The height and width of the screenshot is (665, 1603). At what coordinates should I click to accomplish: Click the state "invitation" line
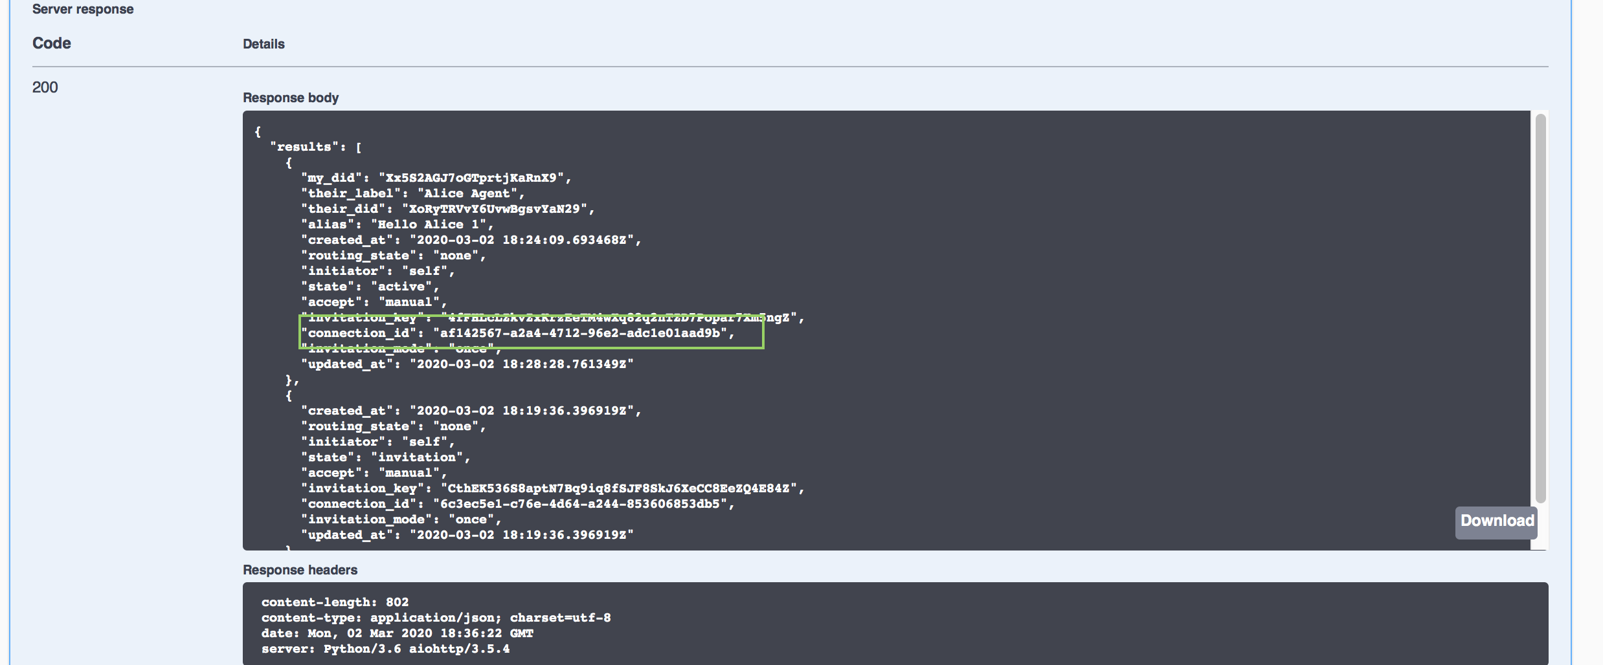[385, 457]
